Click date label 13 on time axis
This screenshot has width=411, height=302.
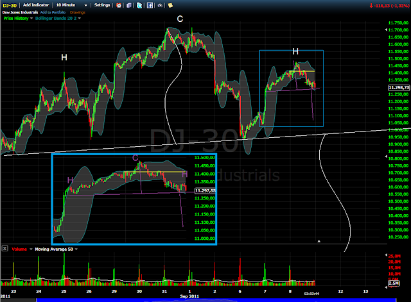365,291
